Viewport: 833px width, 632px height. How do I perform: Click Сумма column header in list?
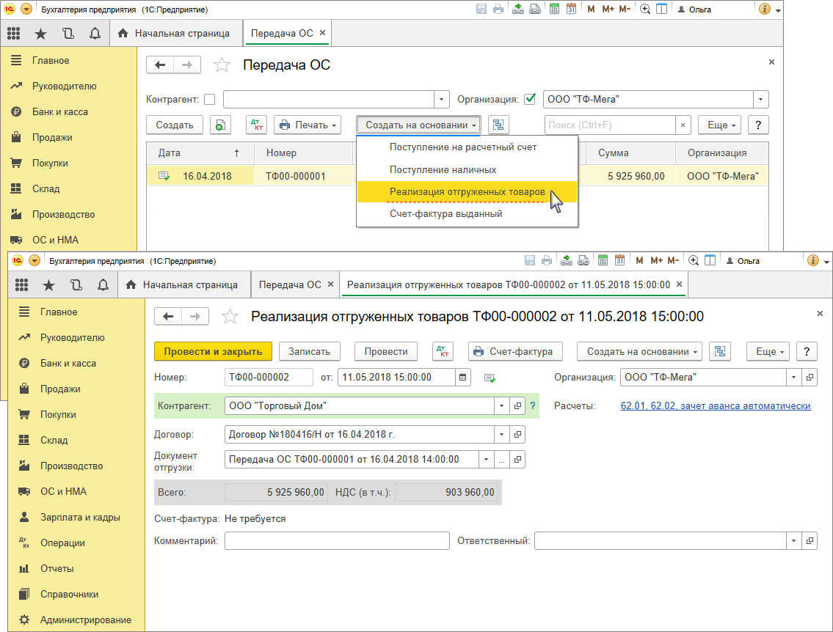pos(630,153)
